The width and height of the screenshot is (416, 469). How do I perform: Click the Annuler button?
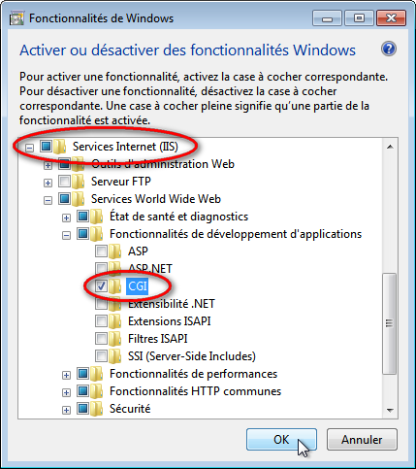click(x=362, y=440)
